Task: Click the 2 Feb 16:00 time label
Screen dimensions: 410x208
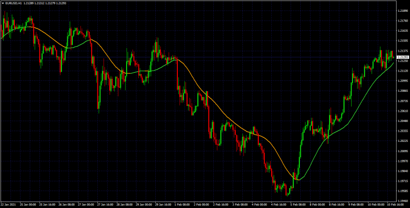Action: [x=221, y=204]
